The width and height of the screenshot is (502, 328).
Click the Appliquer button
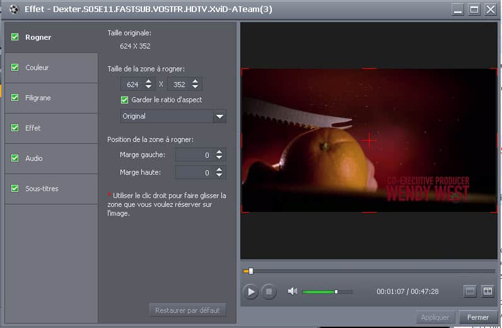435,317
